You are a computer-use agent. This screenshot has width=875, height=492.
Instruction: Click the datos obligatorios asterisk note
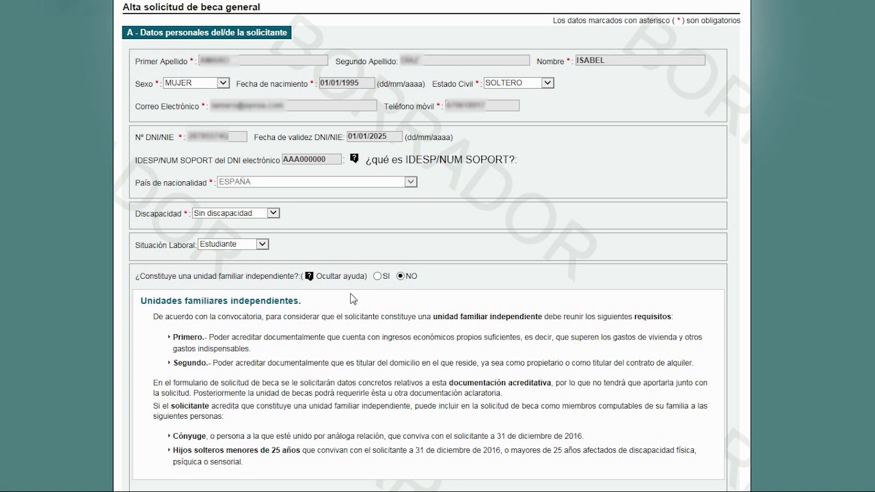pyautogui.click(x=647, y=20)
